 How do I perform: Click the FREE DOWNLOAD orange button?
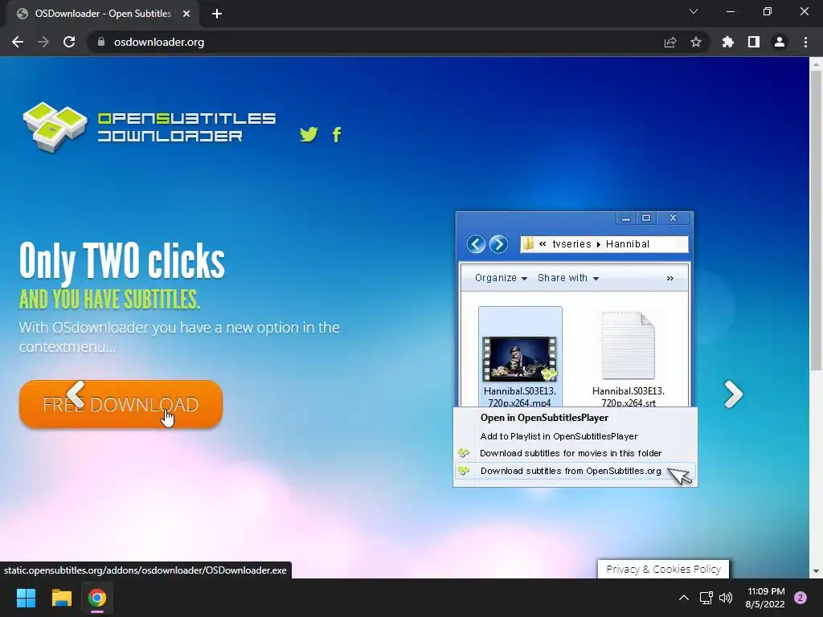[121, 404]
